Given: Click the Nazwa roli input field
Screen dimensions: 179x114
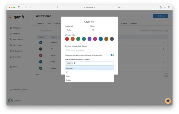Looking at the screenshot, I should coord(77,30).
